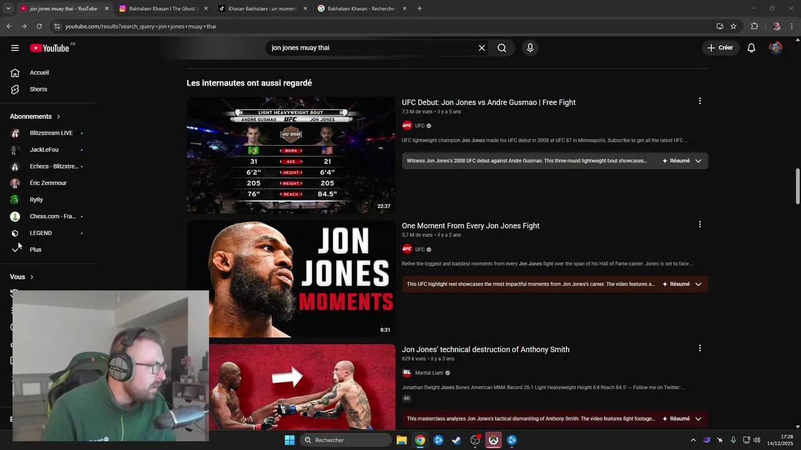Expand Résumé for Anthony Smith video
The height and width of the screenshot is (450, 801).
[682, 419]
